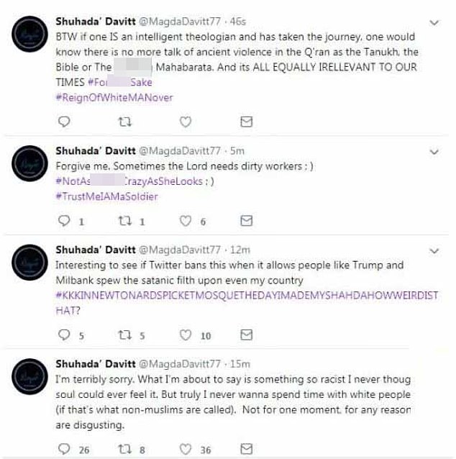Viewport: 456px width, 459px height.
Task: Reply to the 'Forgive me' tweet
Action: [x=63, y=221]
